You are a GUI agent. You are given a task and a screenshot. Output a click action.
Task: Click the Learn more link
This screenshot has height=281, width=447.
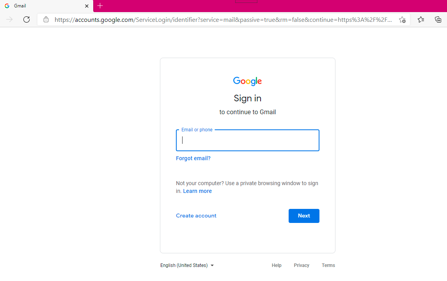[197, 191]
